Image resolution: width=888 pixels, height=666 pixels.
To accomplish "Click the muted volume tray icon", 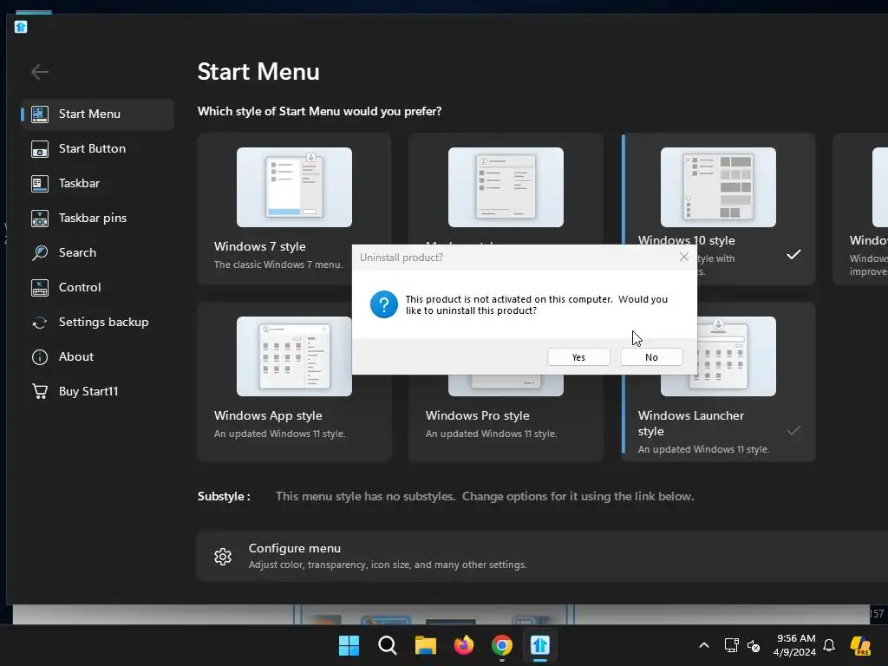I will click(x=754, y=645).
